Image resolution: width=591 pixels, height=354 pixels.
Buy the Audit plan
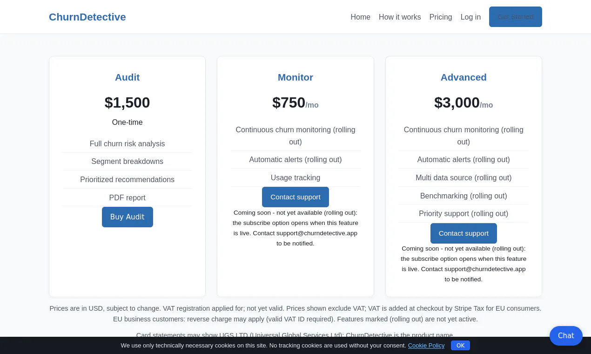pyautogui.click(x=128, y=217)
